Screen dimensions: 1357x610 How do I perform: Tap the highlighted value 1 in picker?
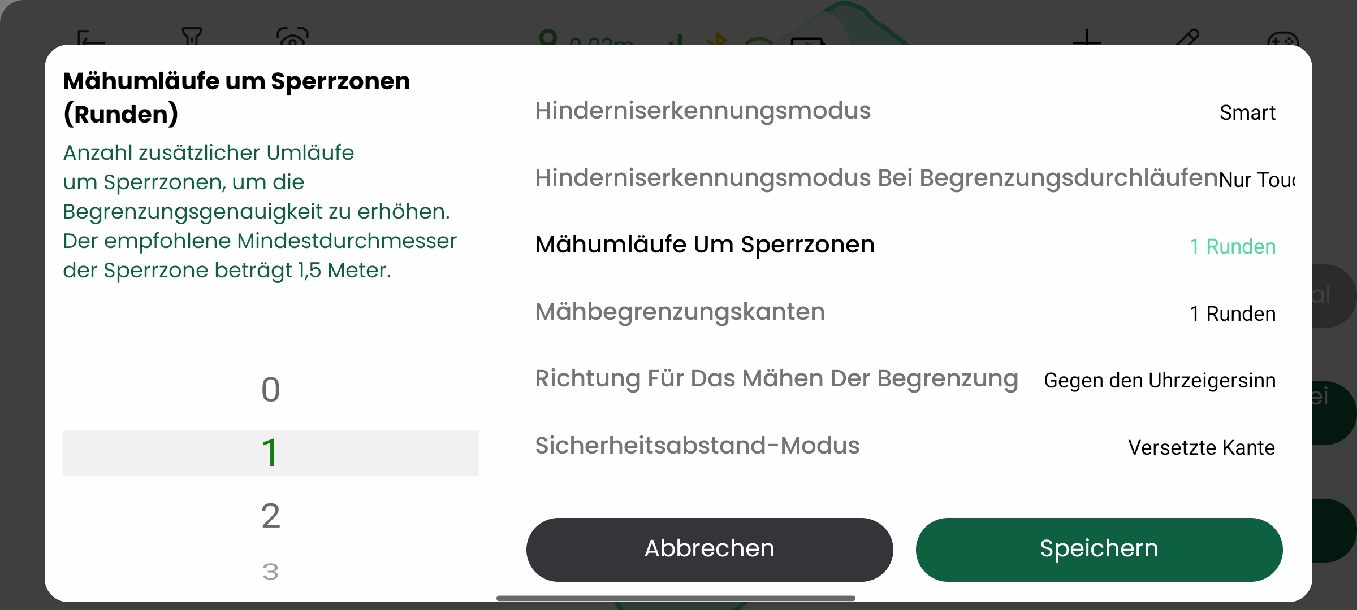point(271,453)
